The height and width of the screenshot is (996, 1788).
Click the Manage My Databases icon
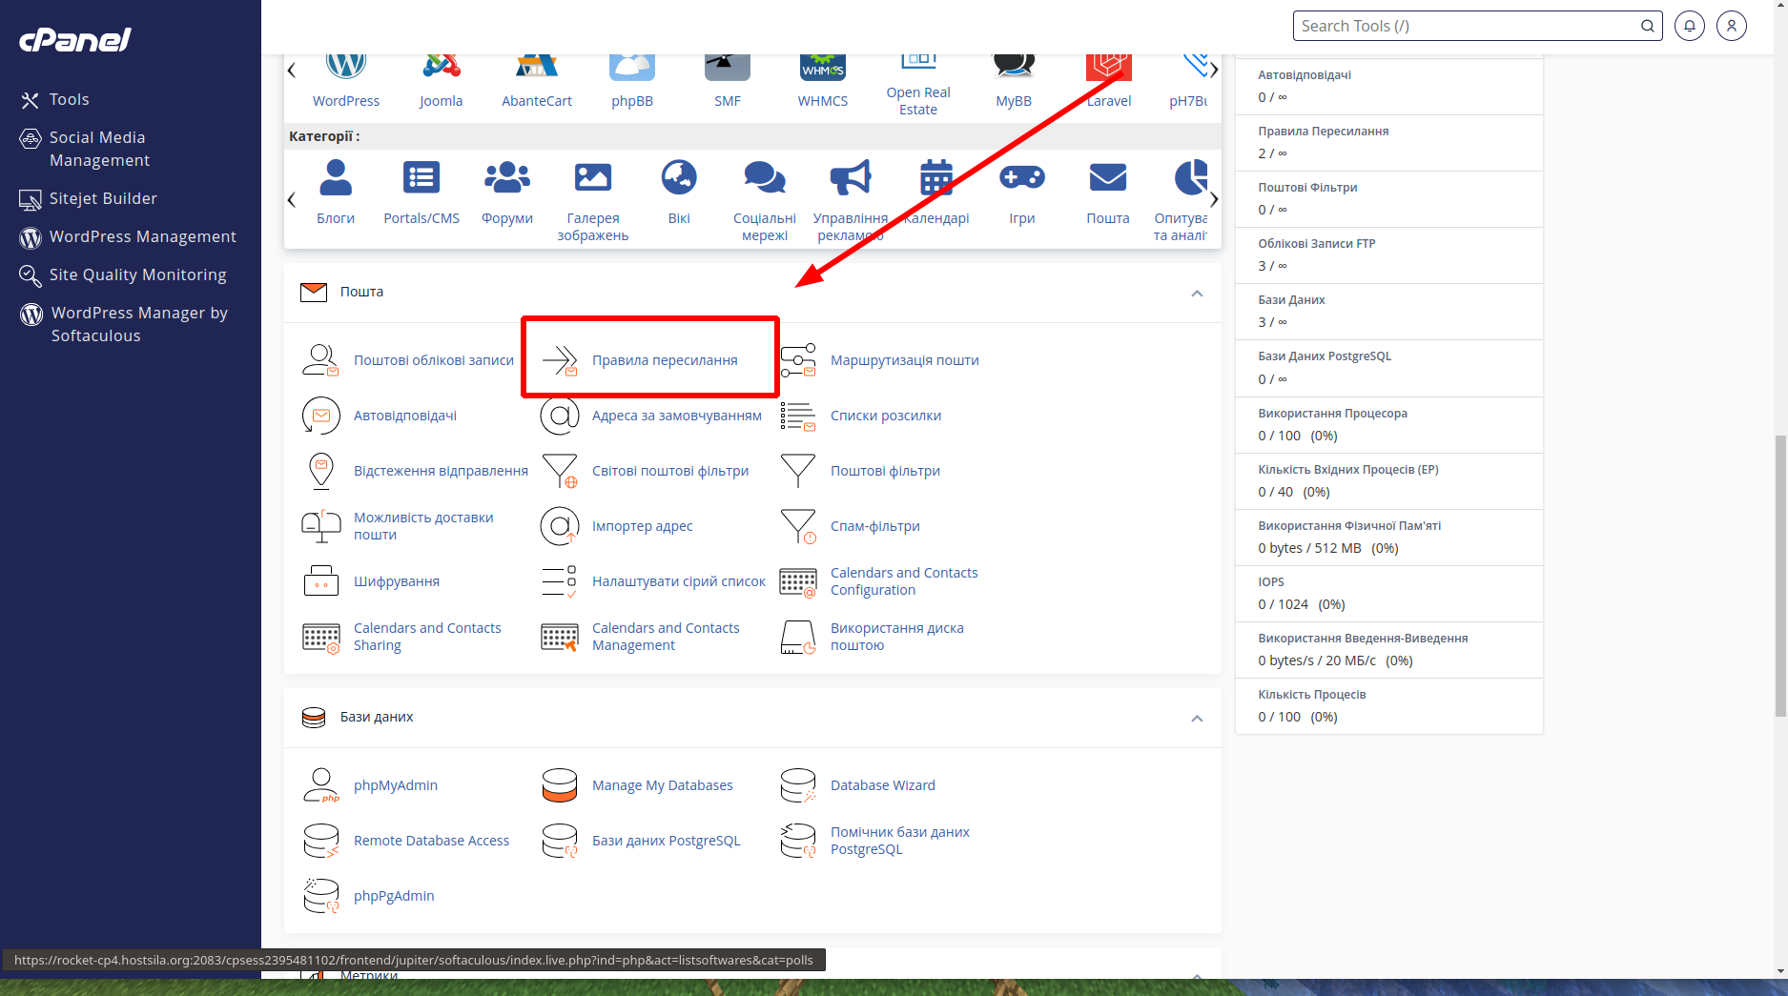pyautogui.click(x=559, y=785)
